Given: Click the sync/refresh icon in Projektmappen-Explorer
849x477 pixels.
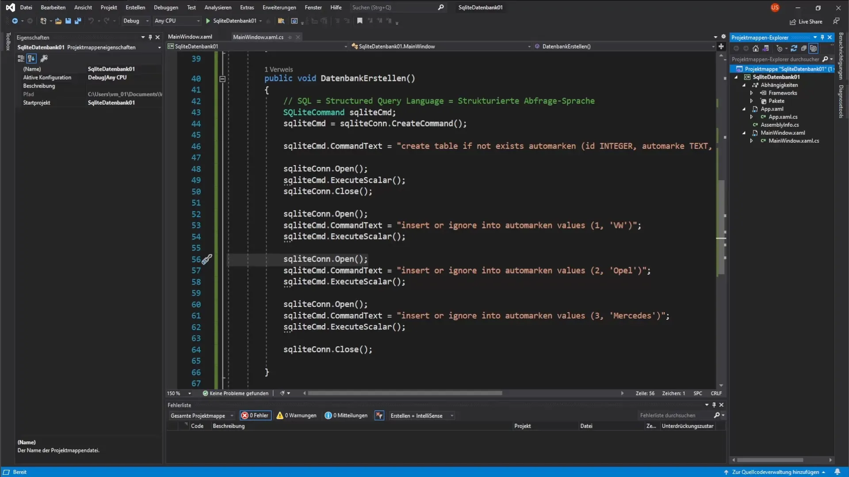Looking at the screenshot, I should click(x=794, y=49).
